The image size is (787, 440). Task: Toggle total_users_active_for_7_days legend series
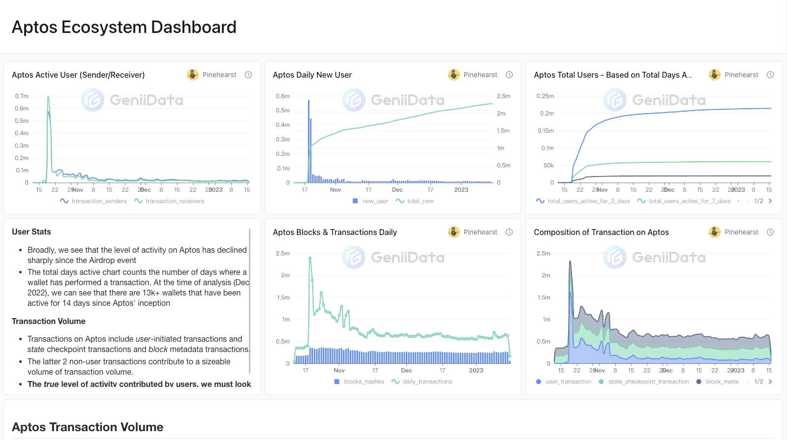[684, 201]
